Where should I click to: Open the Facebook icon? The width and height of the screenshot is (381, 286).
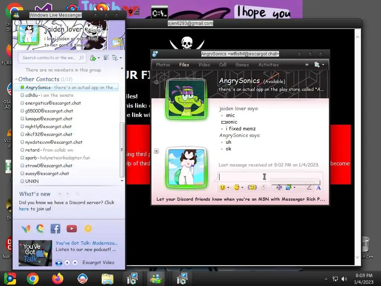tap(55, 229)
